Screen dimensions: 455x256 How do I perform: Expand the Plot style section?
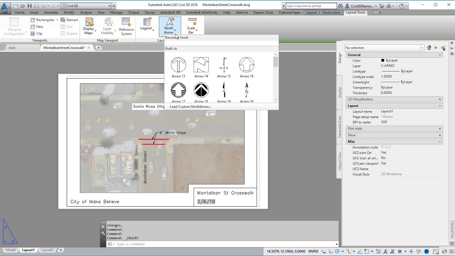coord(440,128)
